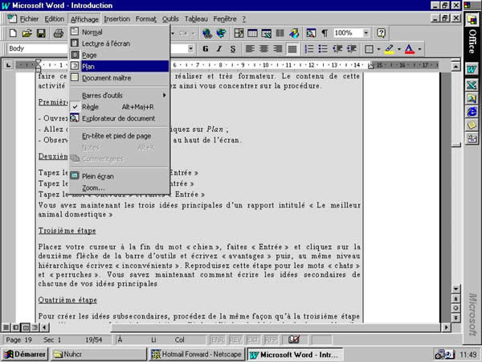The width and height of the screenshot is (482, 362).
Task: Toggle underline S formatting
Action: tap(233, 48)
